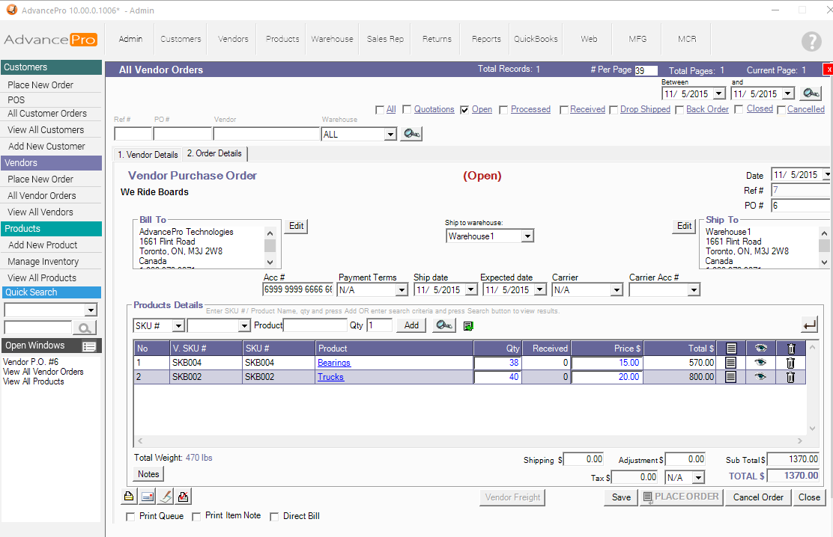Viewport: 833px width, 537px height.
Task: Click the PDF export icon at bottom left
Action: pos(184,497)
